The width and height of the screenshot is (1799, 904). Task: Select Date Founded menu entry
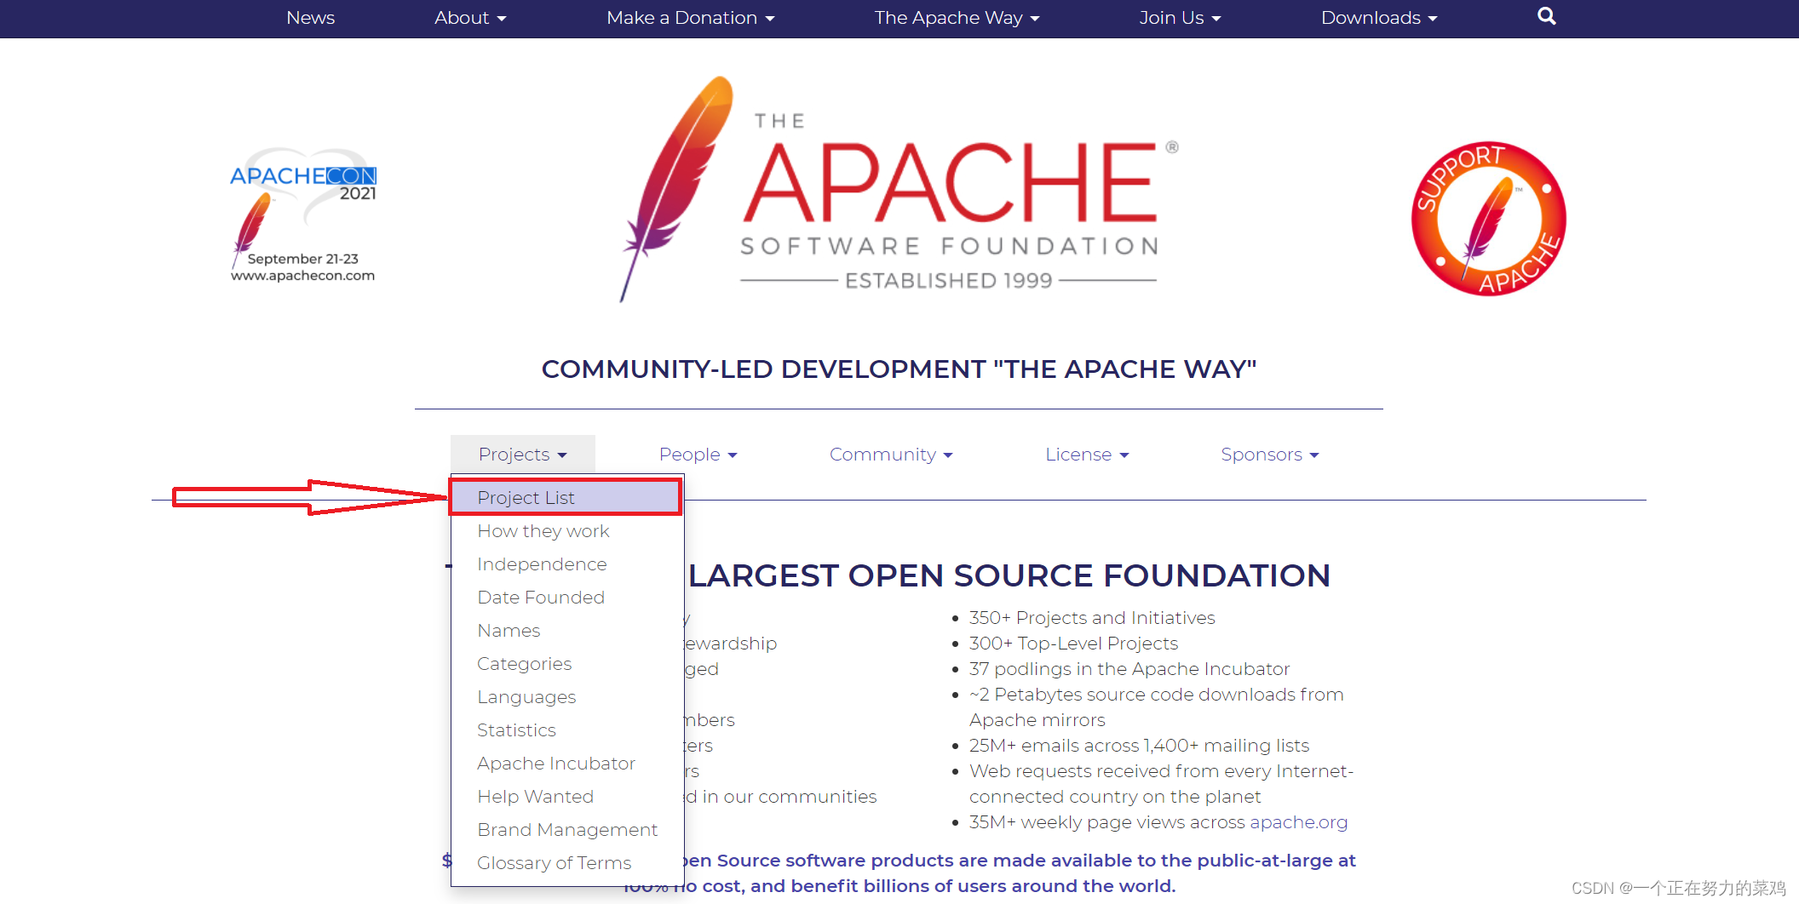click(566, 598)
